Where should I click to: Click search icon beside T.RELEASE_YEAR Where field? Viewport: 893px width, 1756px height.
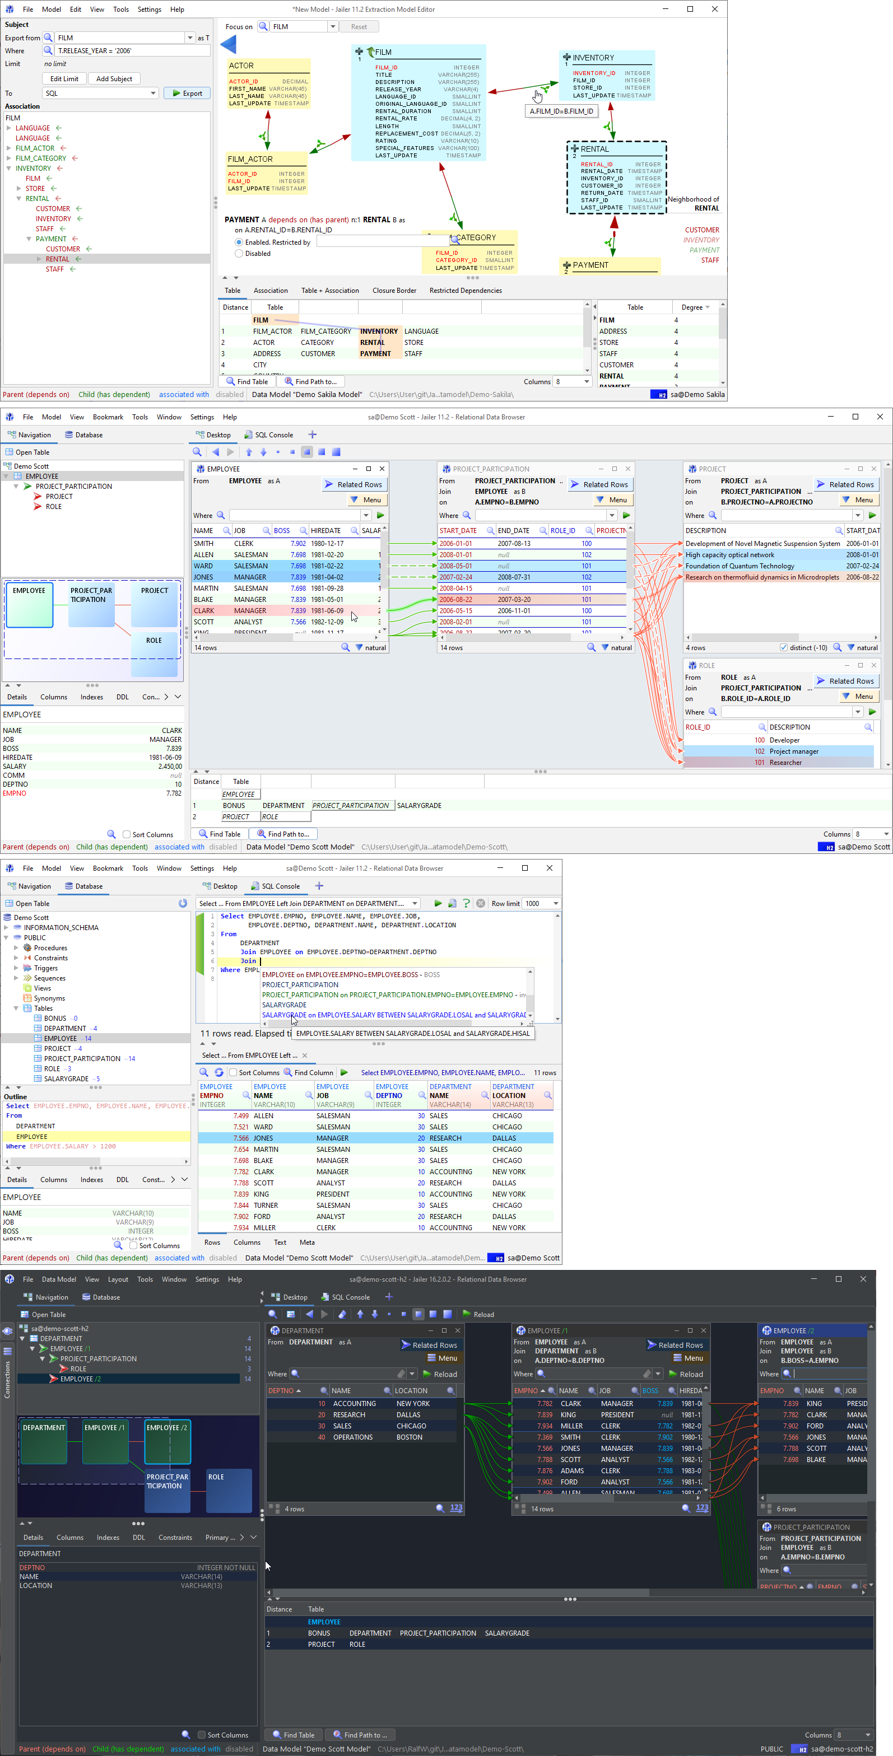48,50
